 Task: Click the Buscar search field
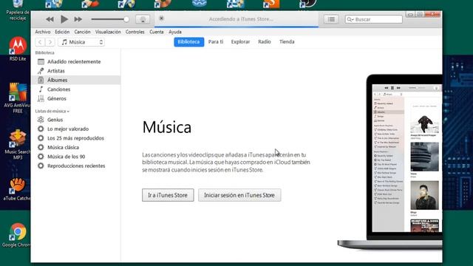(373, 19)
